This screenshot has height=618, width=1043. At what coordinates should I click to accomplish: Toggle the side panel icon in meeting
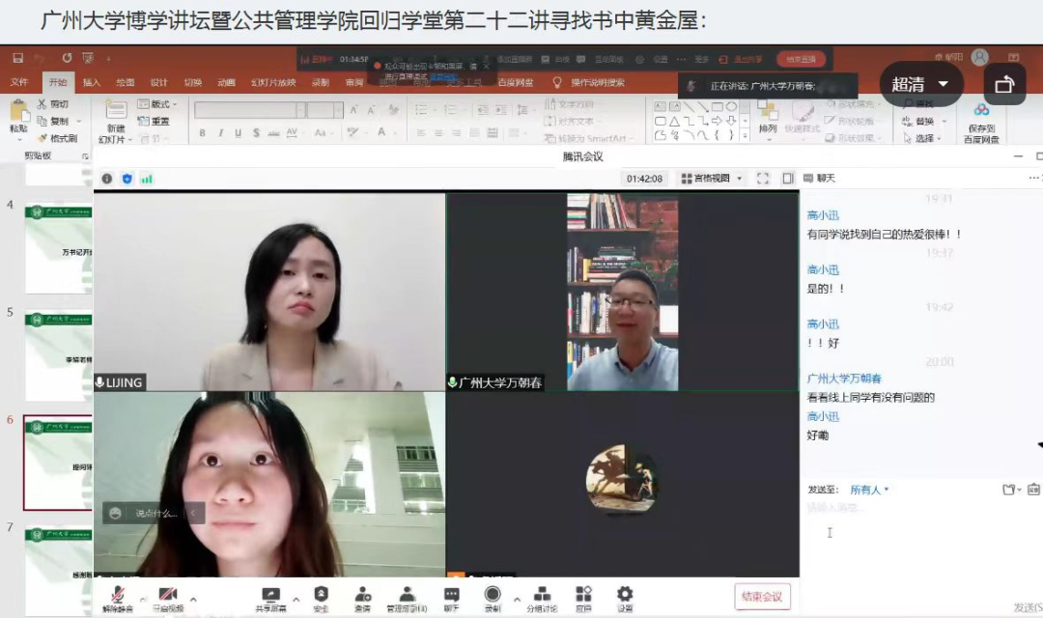(788, 179)
